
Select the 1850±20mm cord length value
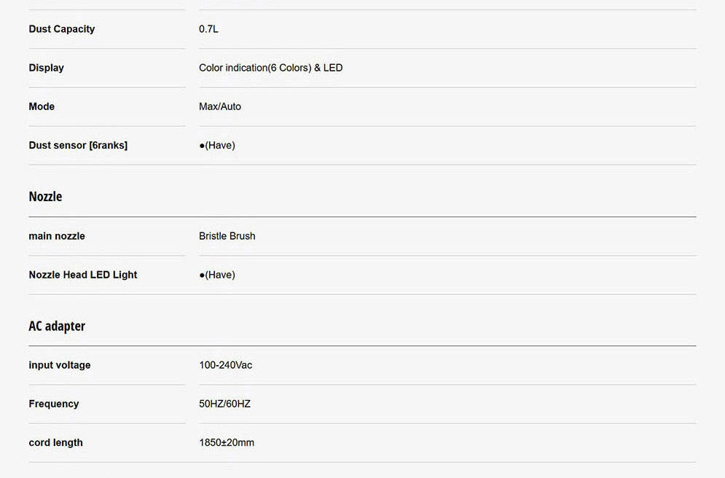227,442
